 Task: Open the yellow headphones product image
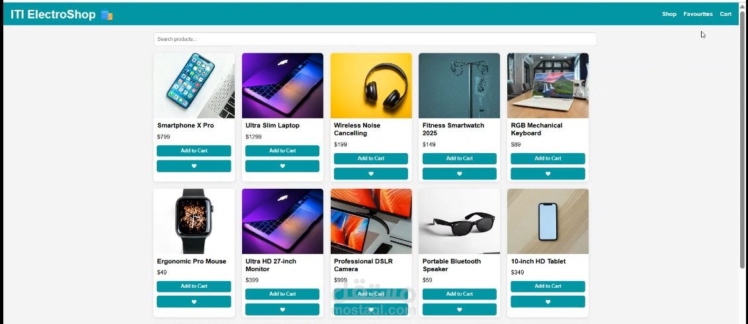point(370,86)
